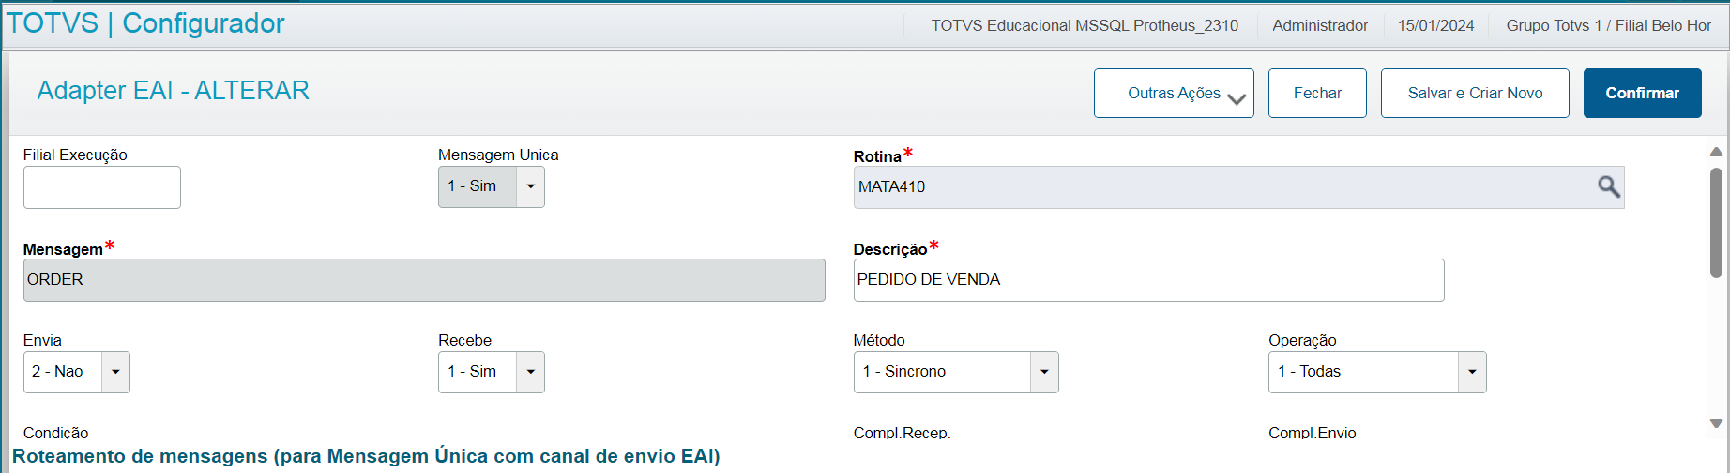The width and height of the screenshot is (1730, 473).
Task: Click the Descrição text field
Action: pyautogui.click(x=1148, y=280)
